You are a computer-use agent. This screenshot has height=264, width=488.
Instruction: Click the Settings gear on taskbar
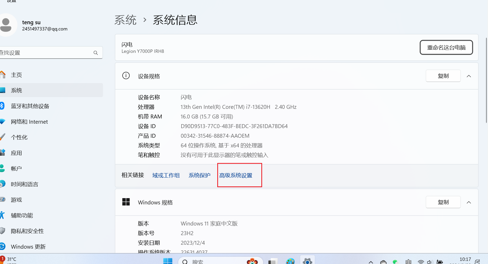308,261
